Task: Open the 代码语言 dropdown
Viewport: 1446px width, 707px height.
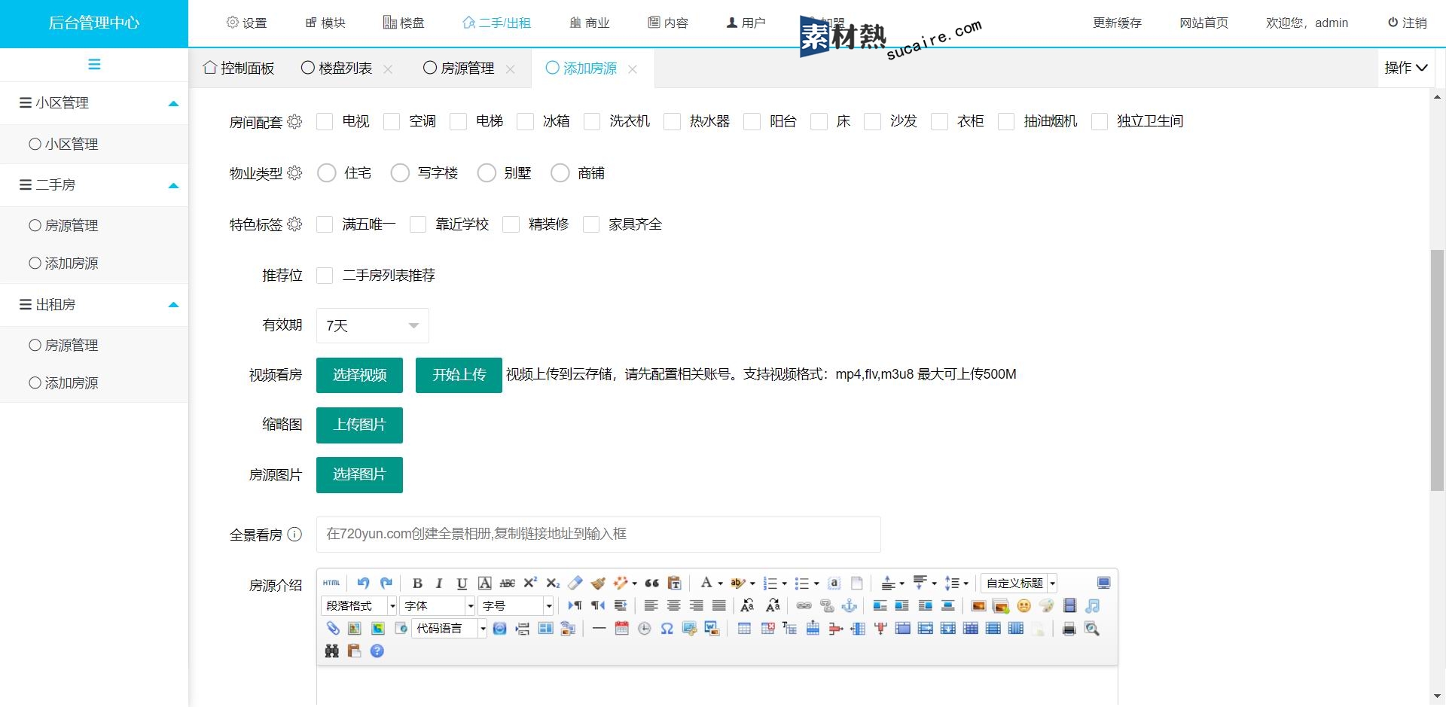Action: [x=450, y=629]
